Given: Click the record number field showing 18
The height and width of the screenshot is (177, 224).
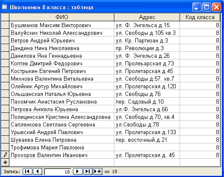Looking at the screenshot, I should coord(58,172).
